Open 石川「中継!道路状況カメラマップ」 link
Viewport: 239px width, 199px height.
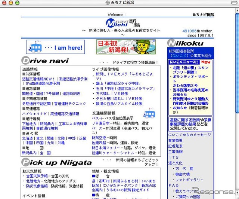point(125,89)
